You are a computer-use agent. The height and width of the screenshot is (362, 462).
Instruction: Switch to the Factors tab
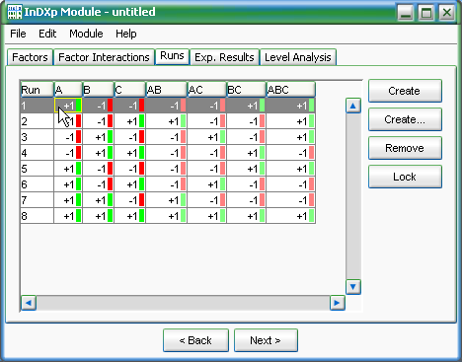pos(30,57)
